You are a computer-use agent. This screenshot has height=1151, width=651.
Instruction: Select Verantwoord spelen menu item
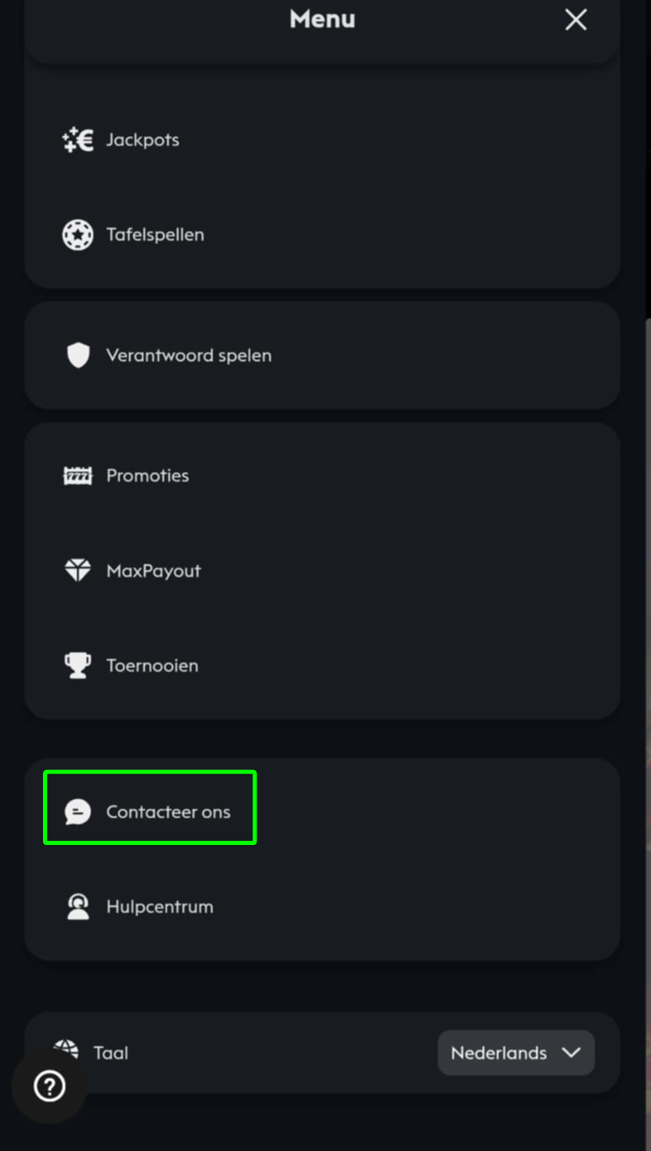pos(189,355)
